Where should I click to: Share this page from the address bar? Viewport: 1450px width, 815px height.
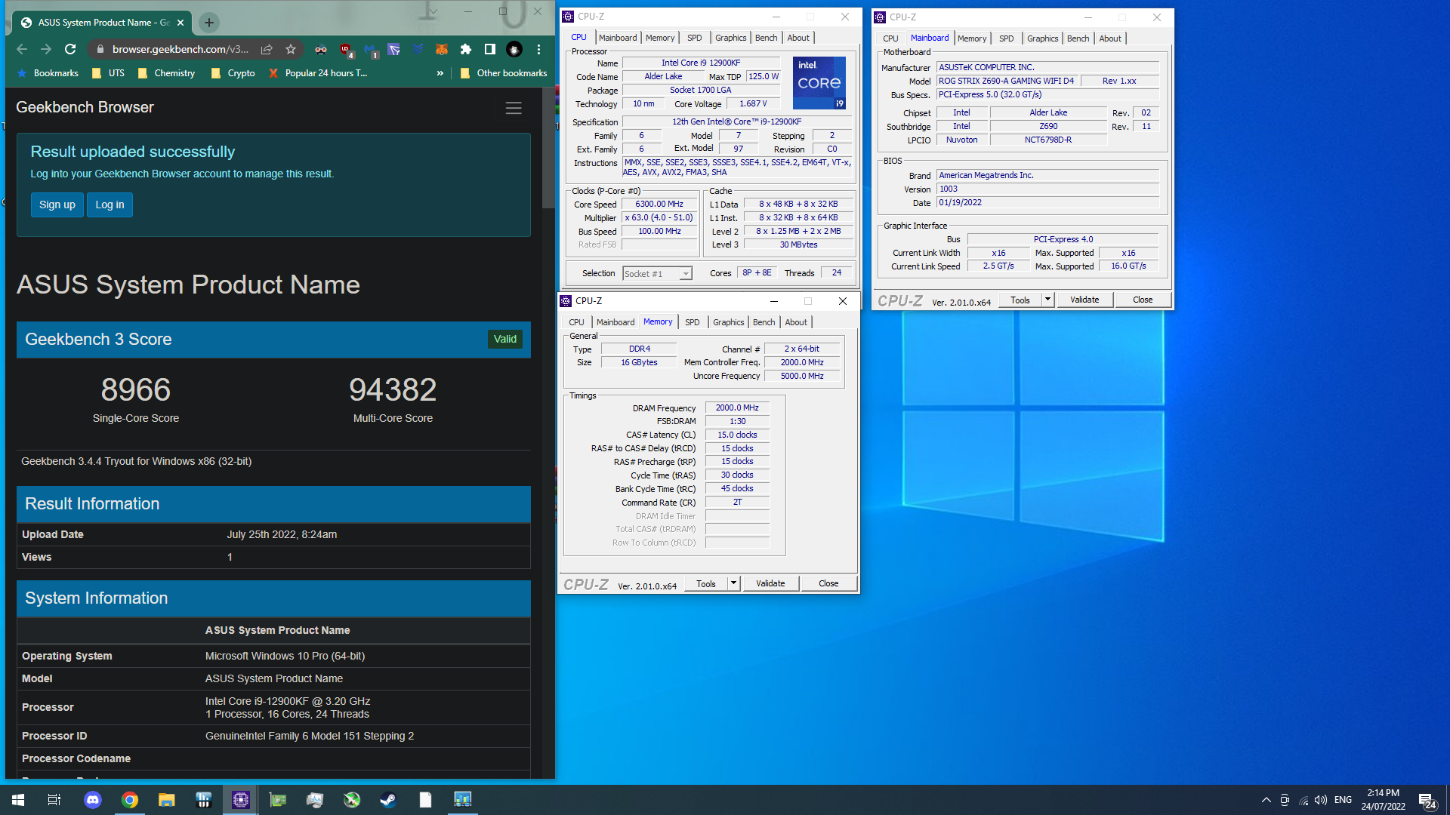click(267, 49)
